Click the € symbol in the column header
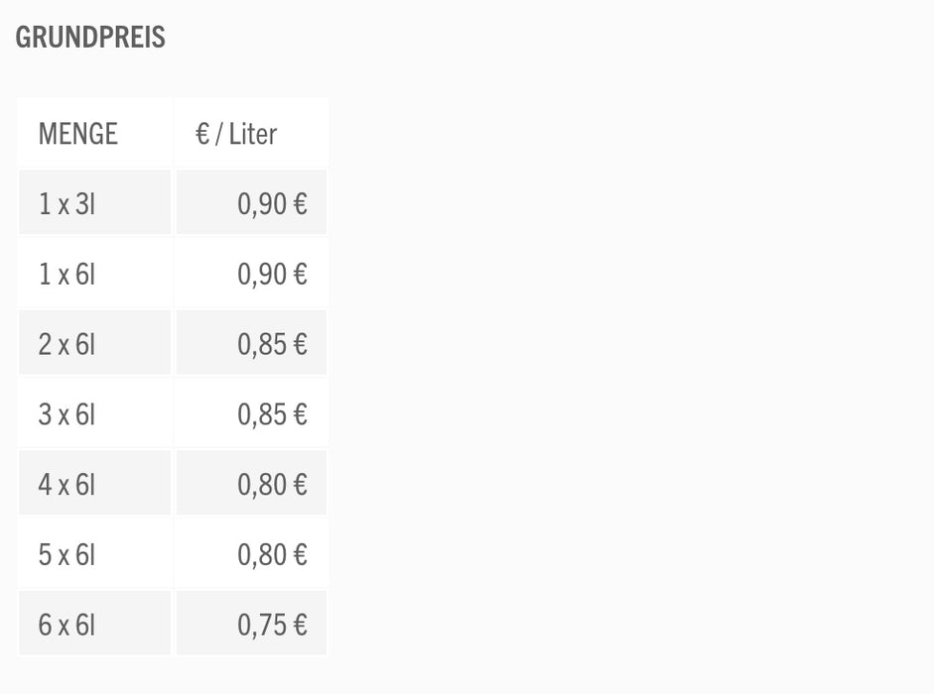The height and width of the screenshot is (694, 934). (202, 134)
